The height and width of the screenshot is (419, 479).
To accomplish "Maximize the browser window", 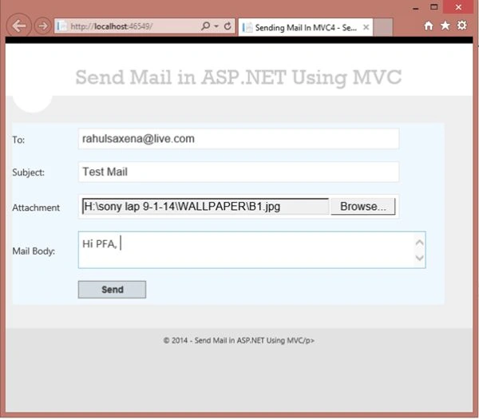I will [433, 6].
